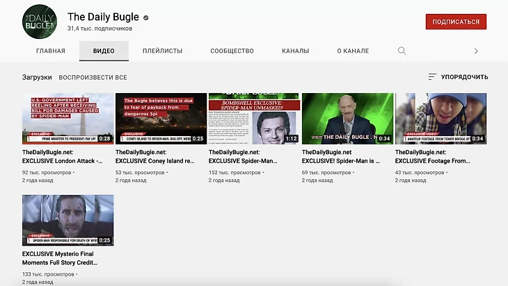This screenshot has width=508, height=286.
Task: Open the London Attack video thumbnail
Action: (x=68, y=119)
